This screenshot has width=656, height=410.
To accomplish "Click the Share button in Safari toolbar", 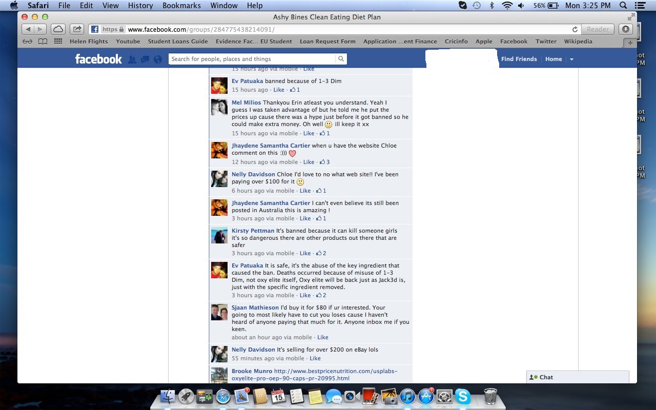I will click(x=77, y=29).
